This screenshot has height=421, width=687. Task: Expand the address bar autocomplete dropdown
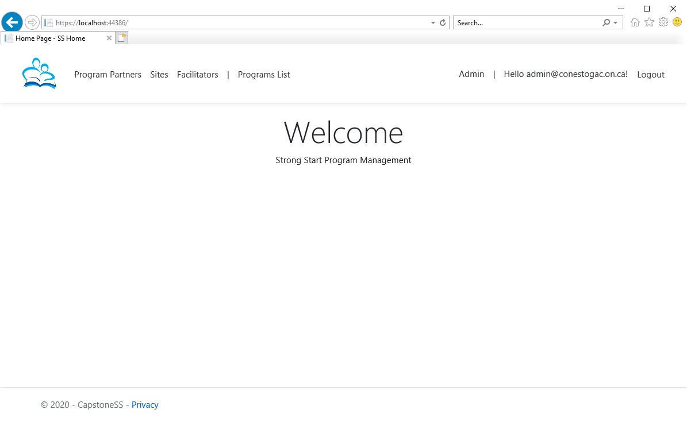pyautogui.click(x=433, y=23)
